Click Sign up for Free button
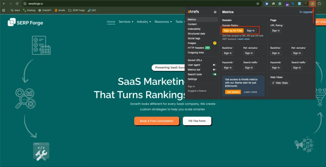326x167 pixels. [233, 31]
